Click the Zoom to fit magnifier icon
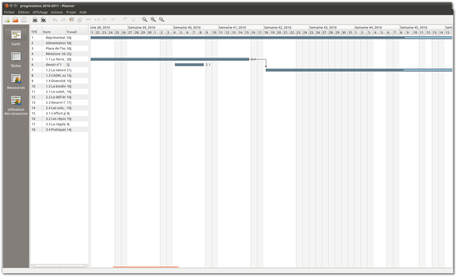The image size is (457, 277). point(145,19)
